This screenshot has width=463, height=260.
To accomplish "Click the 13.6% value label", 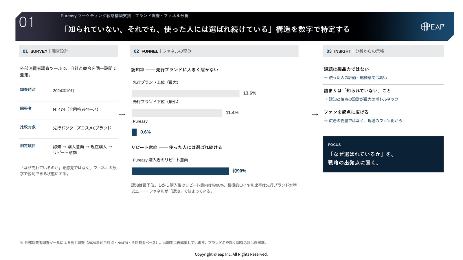I will click(x=250, y=93).
